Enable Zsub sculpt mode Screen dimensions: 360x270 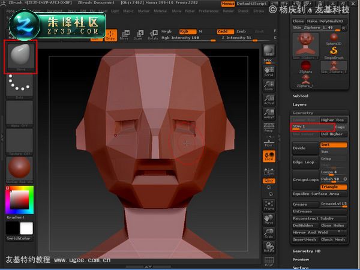click(241, 31)
